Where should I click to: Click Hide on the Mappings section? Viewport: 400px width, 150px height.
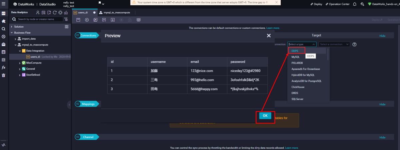point(382,104)
